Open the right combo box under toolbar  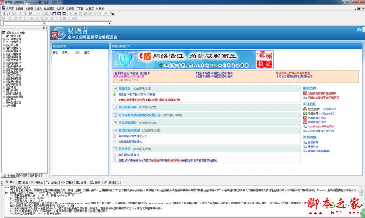[109, 23]
